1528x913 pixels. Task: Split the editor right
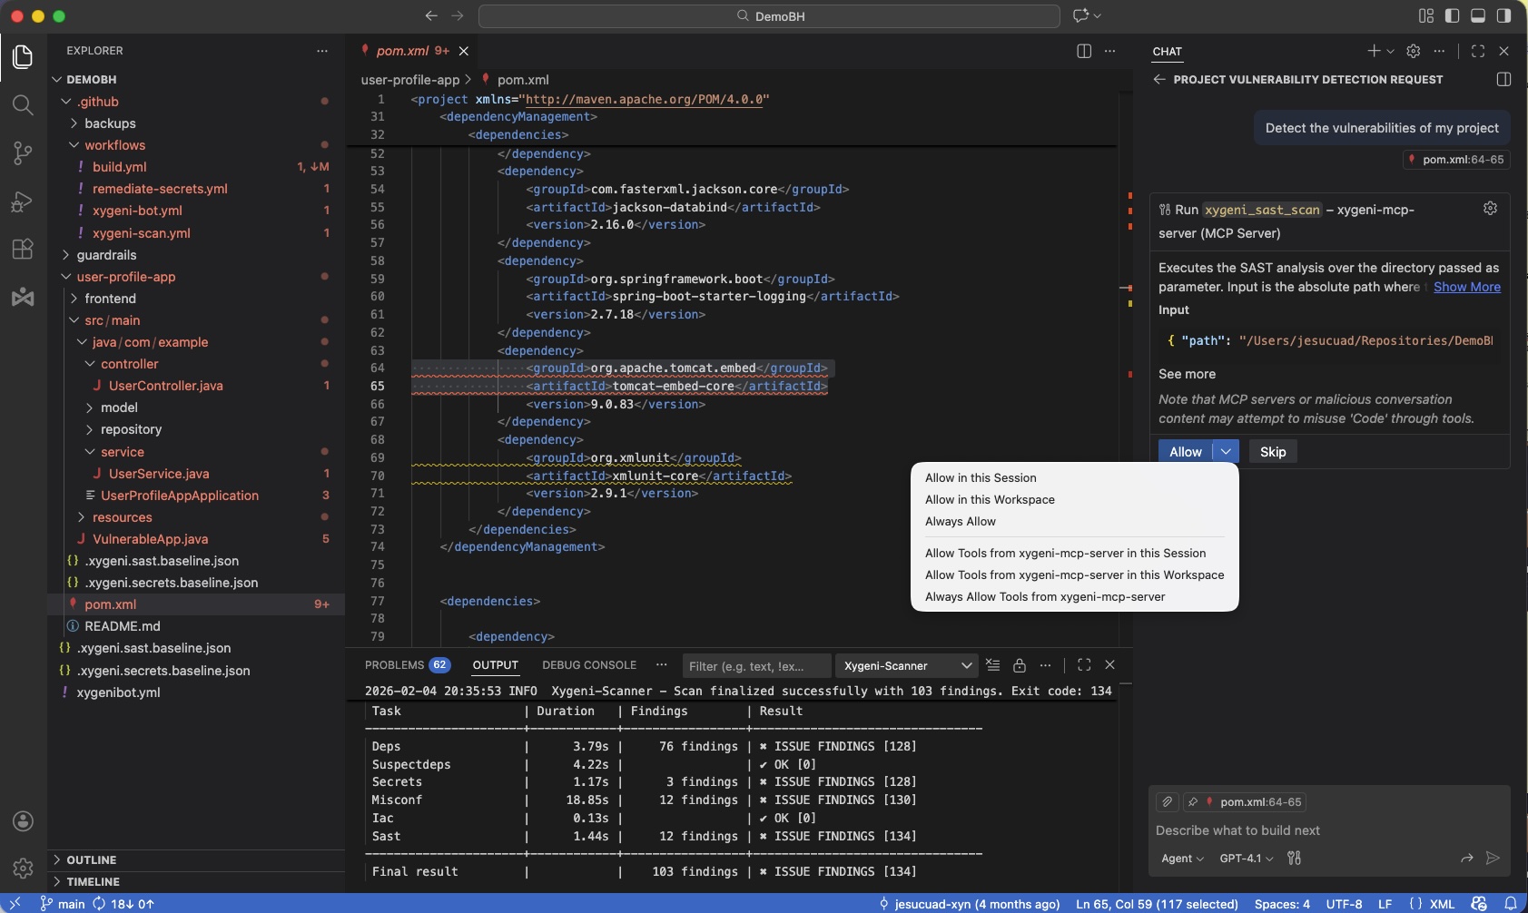pos(1083,51)
